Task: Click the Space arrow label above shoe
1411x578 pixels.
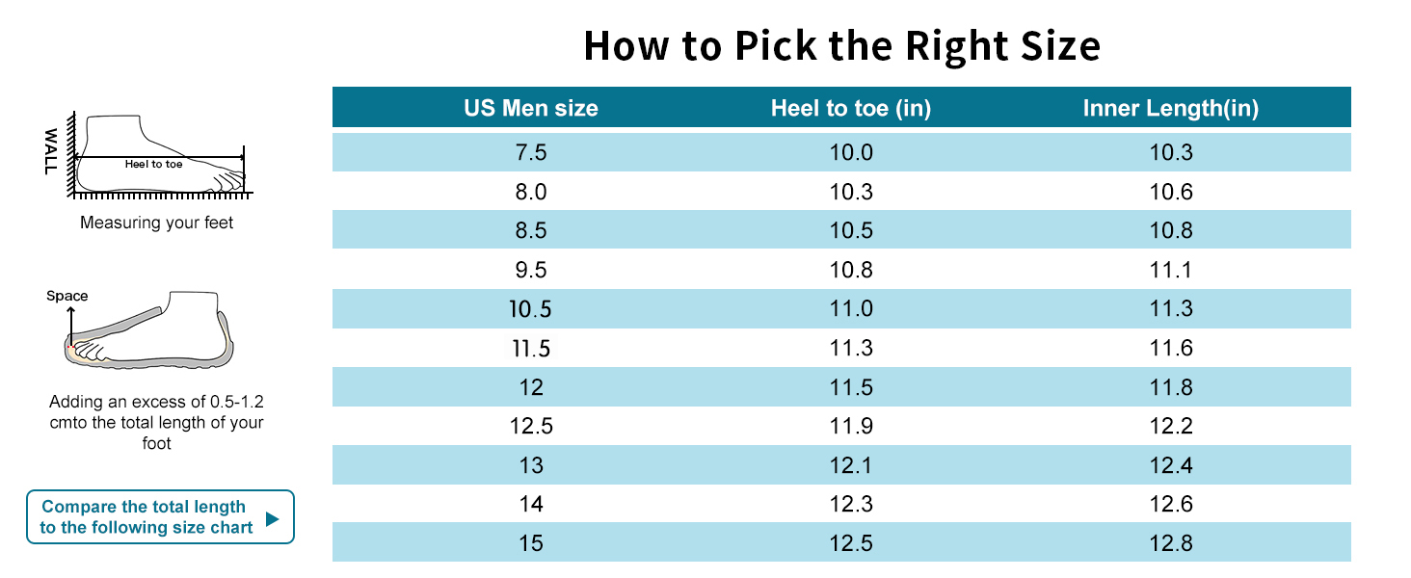Action: coord(67,296)
